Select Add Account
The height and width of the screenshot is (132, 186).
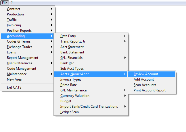click(x=152, y=79)
